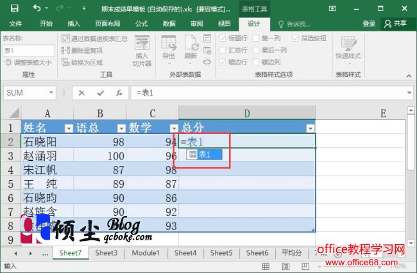
Task: Click next sheet navigation arrow
Action: [x=31, y=253]
